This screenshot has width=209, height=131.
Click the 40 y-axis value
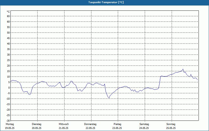8,43
